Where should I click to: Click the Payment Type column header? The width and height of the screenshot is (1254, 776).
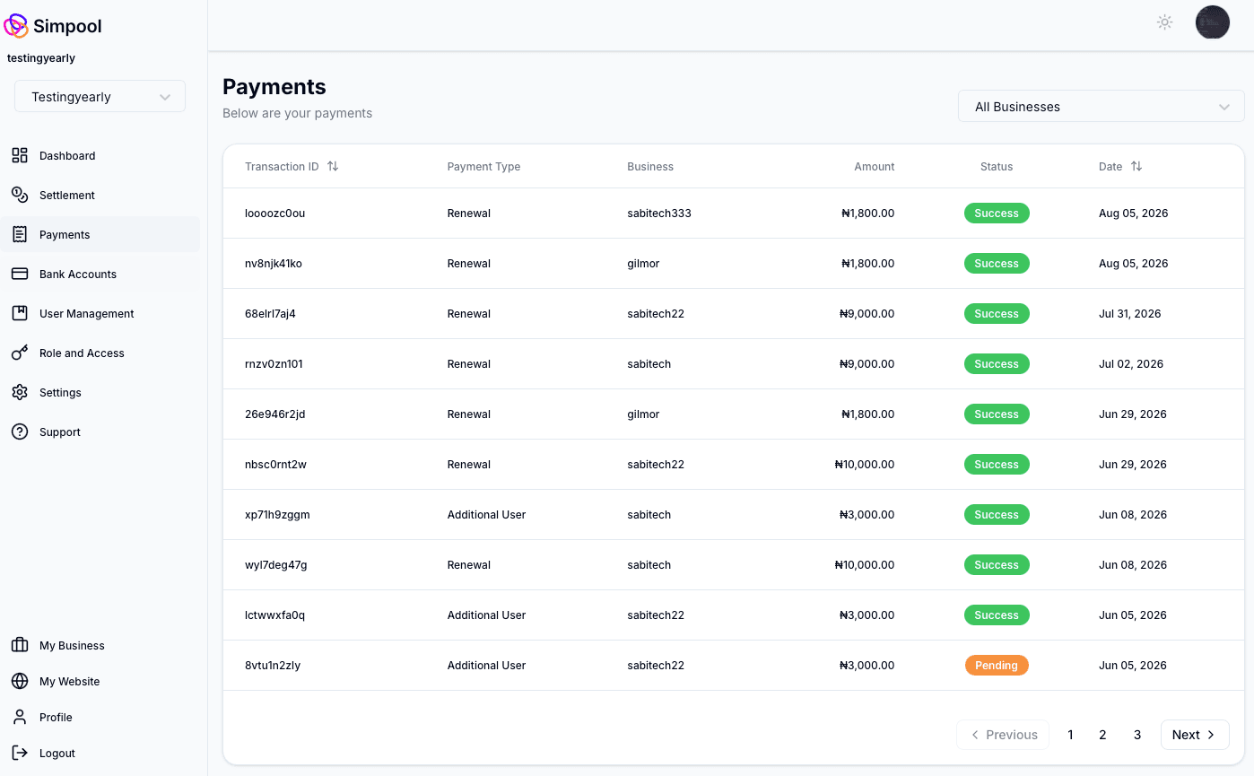click(483, 166)
